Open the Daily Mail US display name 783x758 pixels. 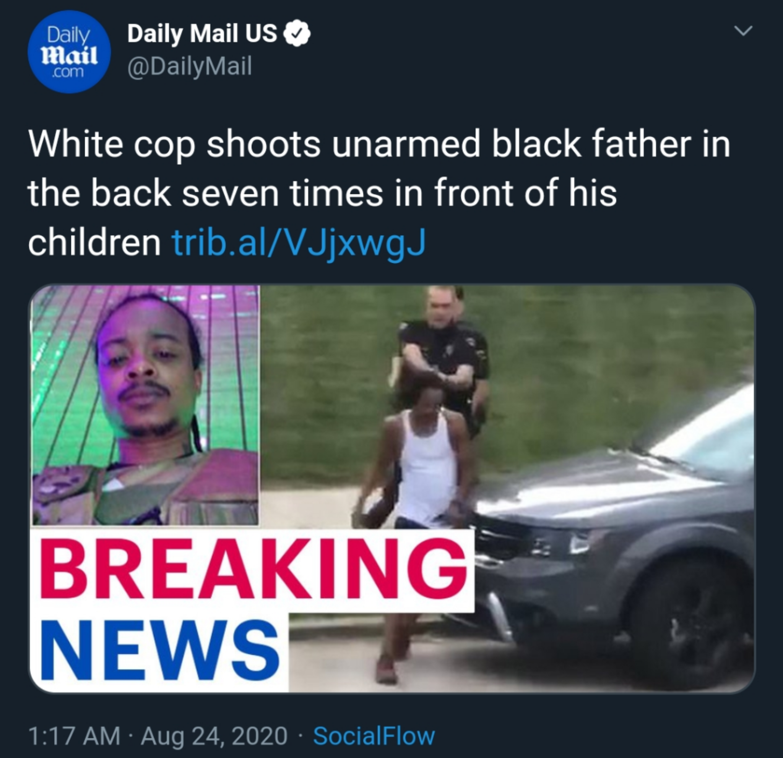tap(202, 33)
